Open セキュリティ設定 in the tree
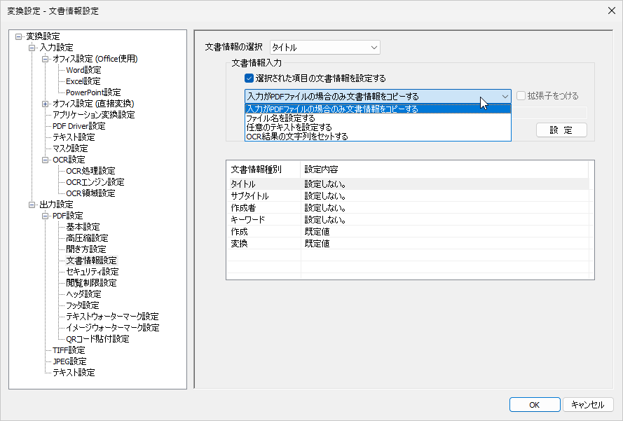Image resolution: width=623 pixels, height=421 pixels. 93,272
